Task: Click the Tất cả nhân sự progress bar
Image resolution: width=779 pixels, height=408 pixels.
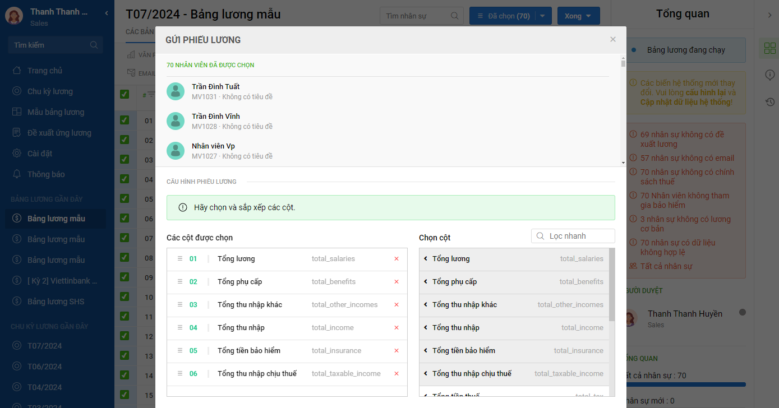Action: tap(684, 384)
